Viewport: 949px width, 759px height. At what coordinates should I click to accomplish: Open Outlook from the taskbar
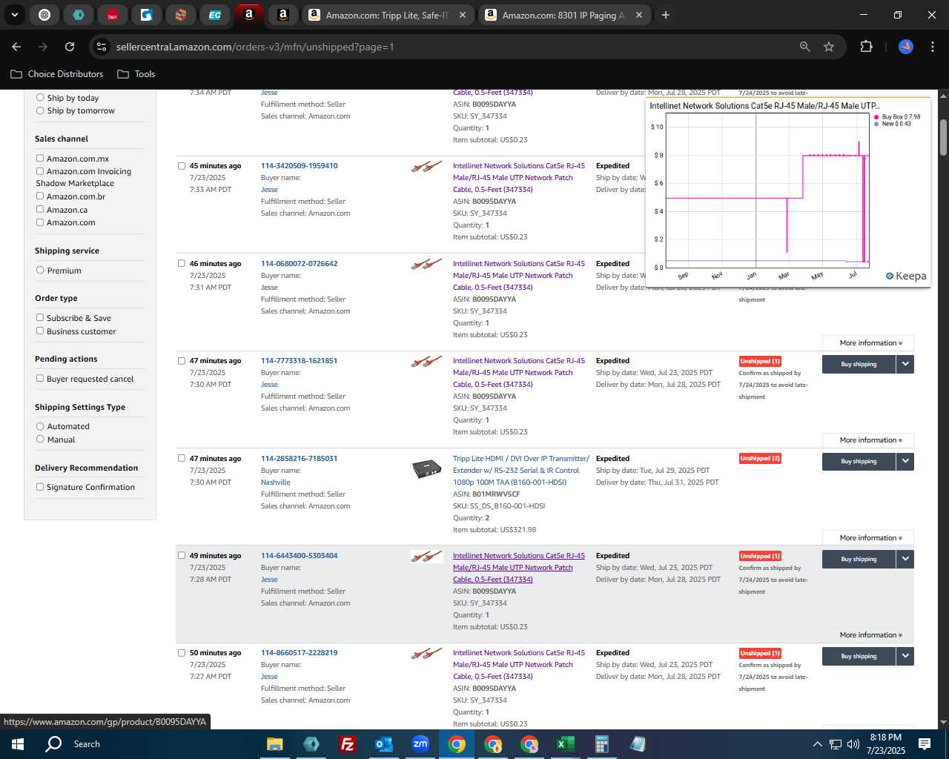pos(383,744)
